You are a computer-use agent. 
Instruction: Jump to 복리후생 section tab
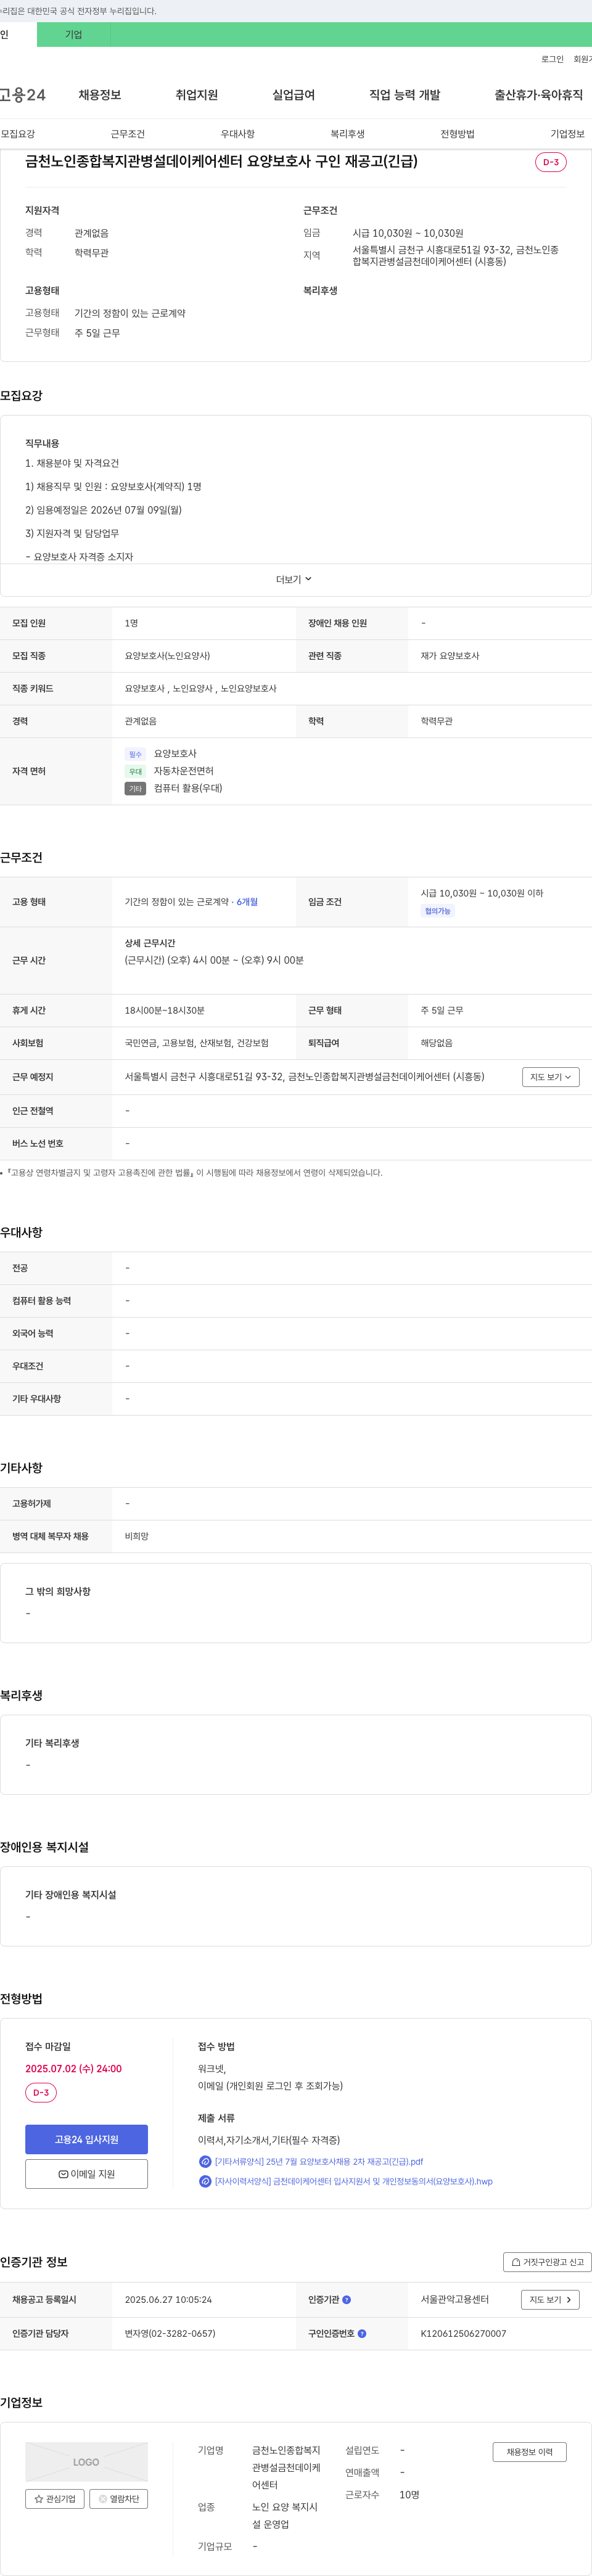click(x=348, y=134)
